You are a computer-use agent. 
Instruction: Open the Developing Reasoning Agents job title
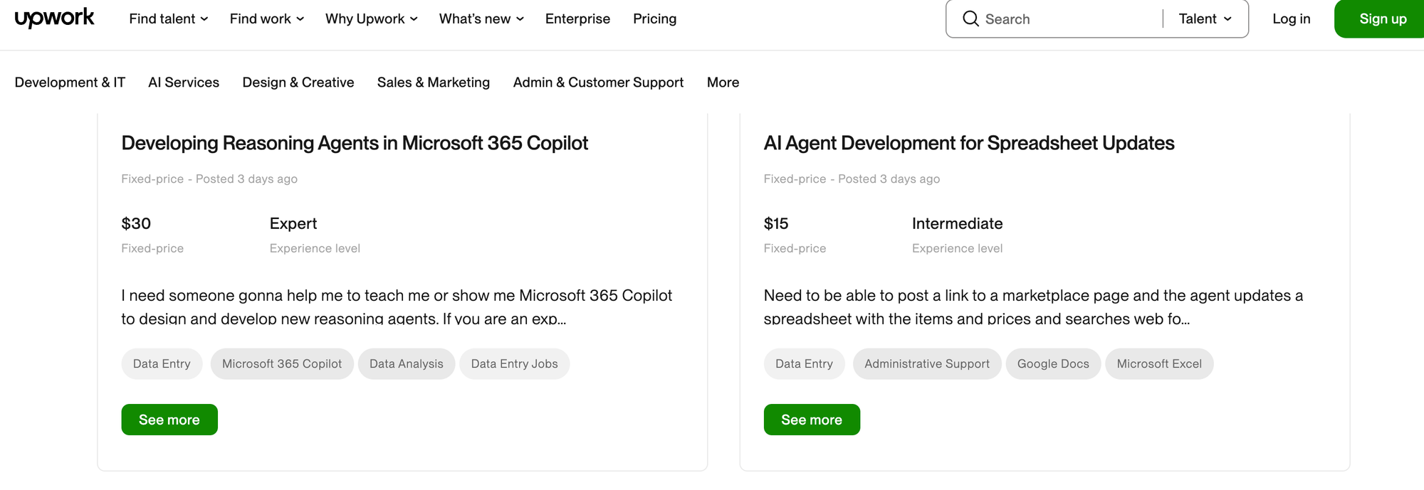click(x=355, y=143)
